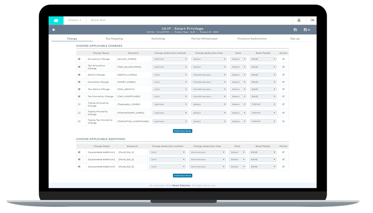Image resolution: width=373 pixels, height=213 pixels.
Task: Open Mortality Charge deduction method dropdown
Action: point(170,82)
